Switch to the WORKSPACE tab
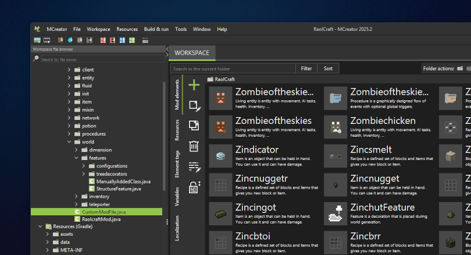The width and height of the screenshot is (471, 255). point(192,53)
